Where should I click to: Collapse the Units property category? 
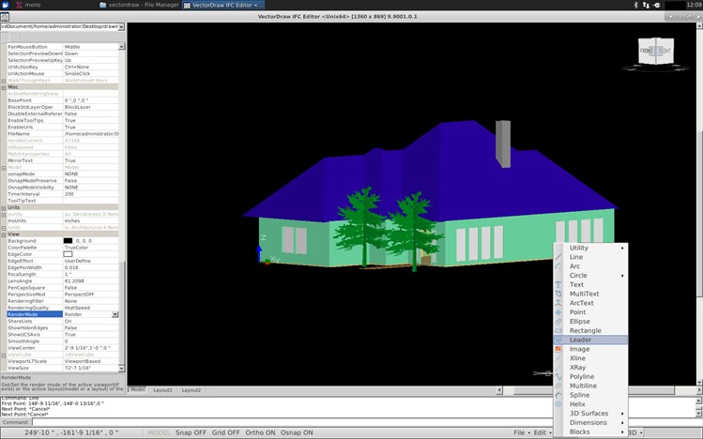click(x=4, y=208)
